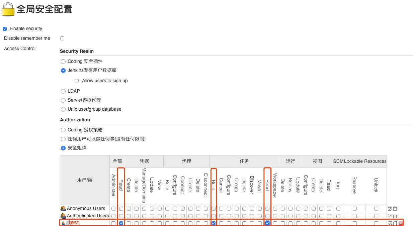Click the 视图 column group header
This screenshot has height=226, width=413.
[x=317, y=161]
